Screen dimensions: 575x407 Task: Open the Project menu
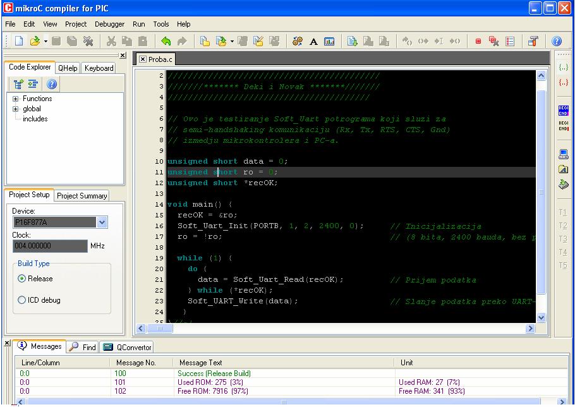pyautogui.click(x=76, y=24)
